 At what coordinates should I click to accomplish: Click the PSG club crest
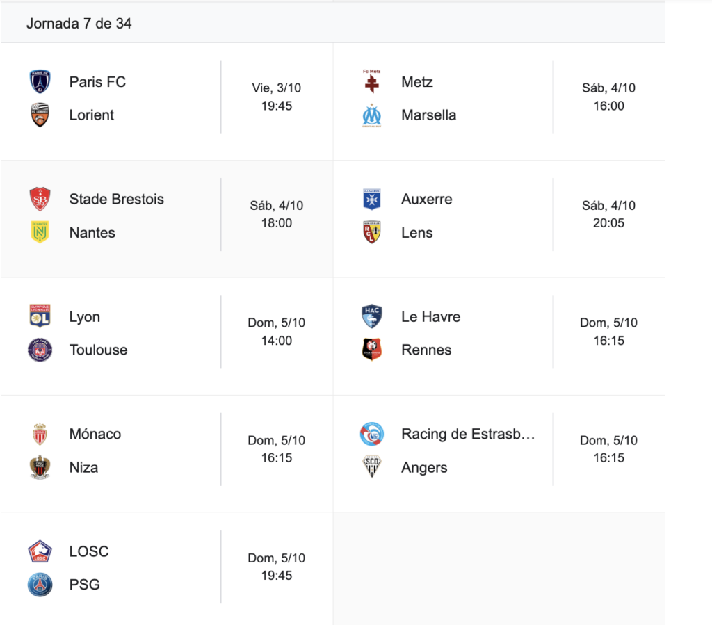point(40,585)
